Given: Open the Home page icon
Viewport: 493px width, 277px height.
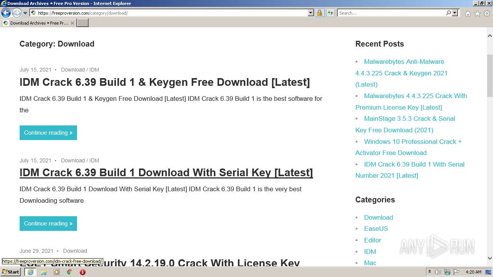Looking at the screenshot, I should 468,13.
